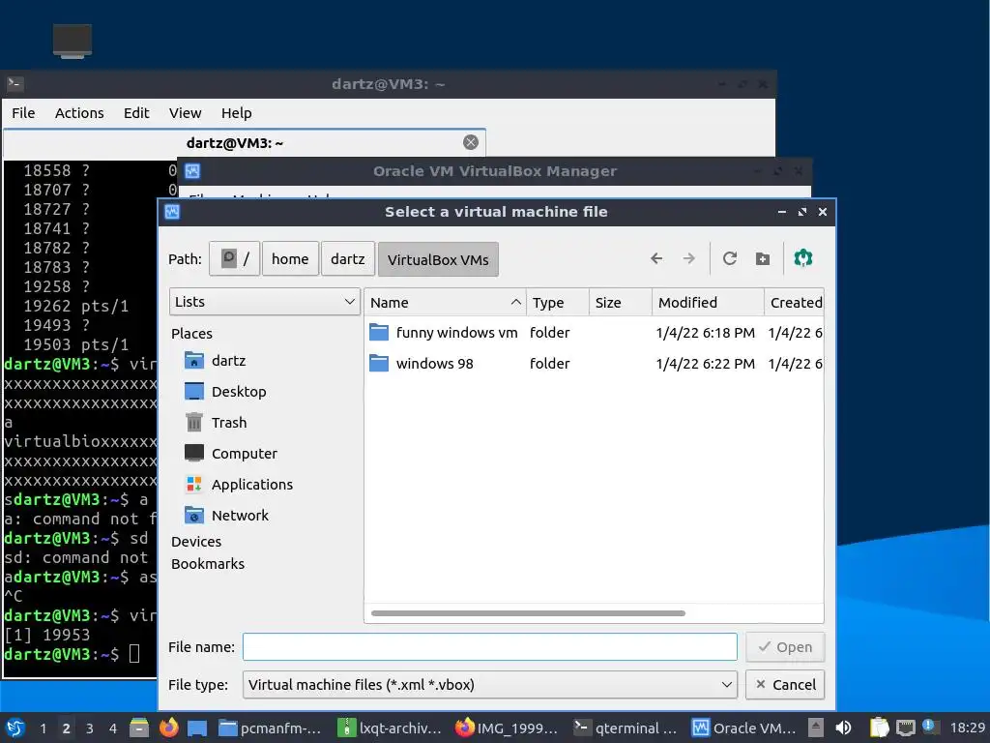
Task: Click the LXQt start menu icon
Action: 15,728
